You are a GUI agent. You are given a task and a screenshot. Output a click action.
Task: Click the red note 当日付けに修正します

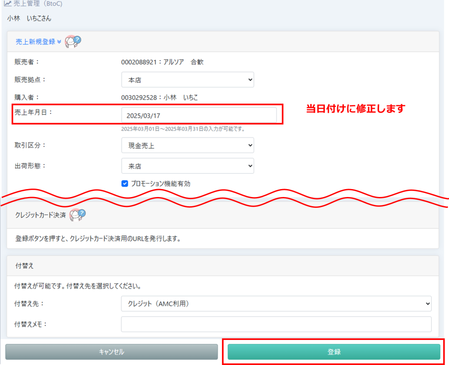click(x=355, y=109)
